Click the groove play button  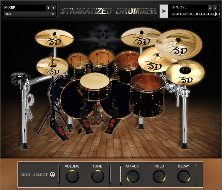164,11
